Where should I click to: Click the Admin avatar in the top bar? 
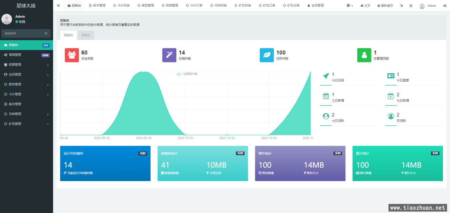point(422,6)
